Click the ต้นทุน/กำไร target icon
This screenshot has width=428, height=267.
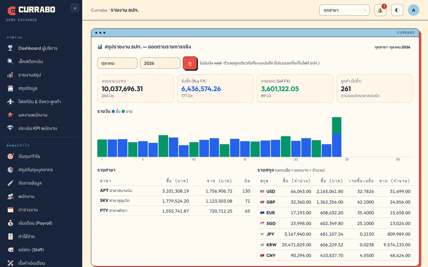coord(10,156)
